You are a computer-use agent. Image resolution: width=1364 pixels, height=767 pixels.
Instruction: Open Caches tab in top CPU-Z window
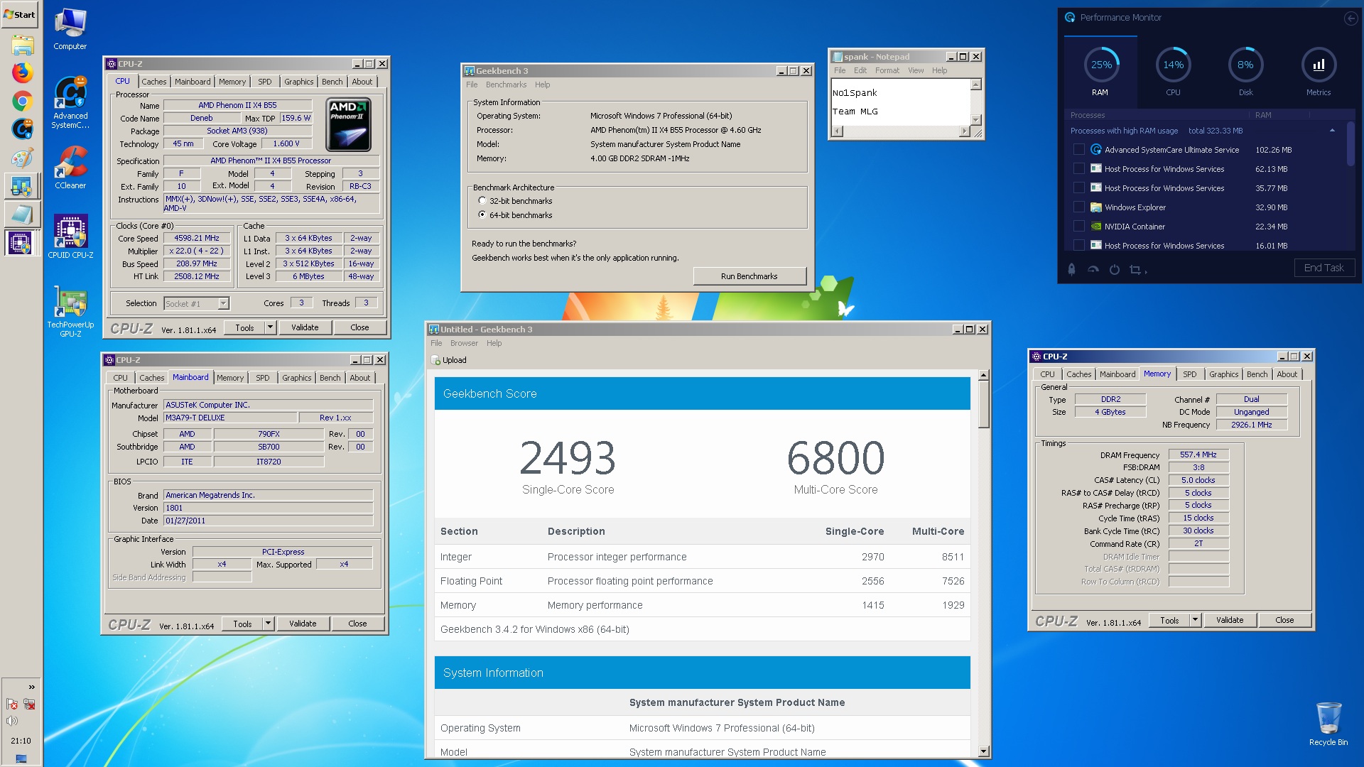tap(153, 82)
